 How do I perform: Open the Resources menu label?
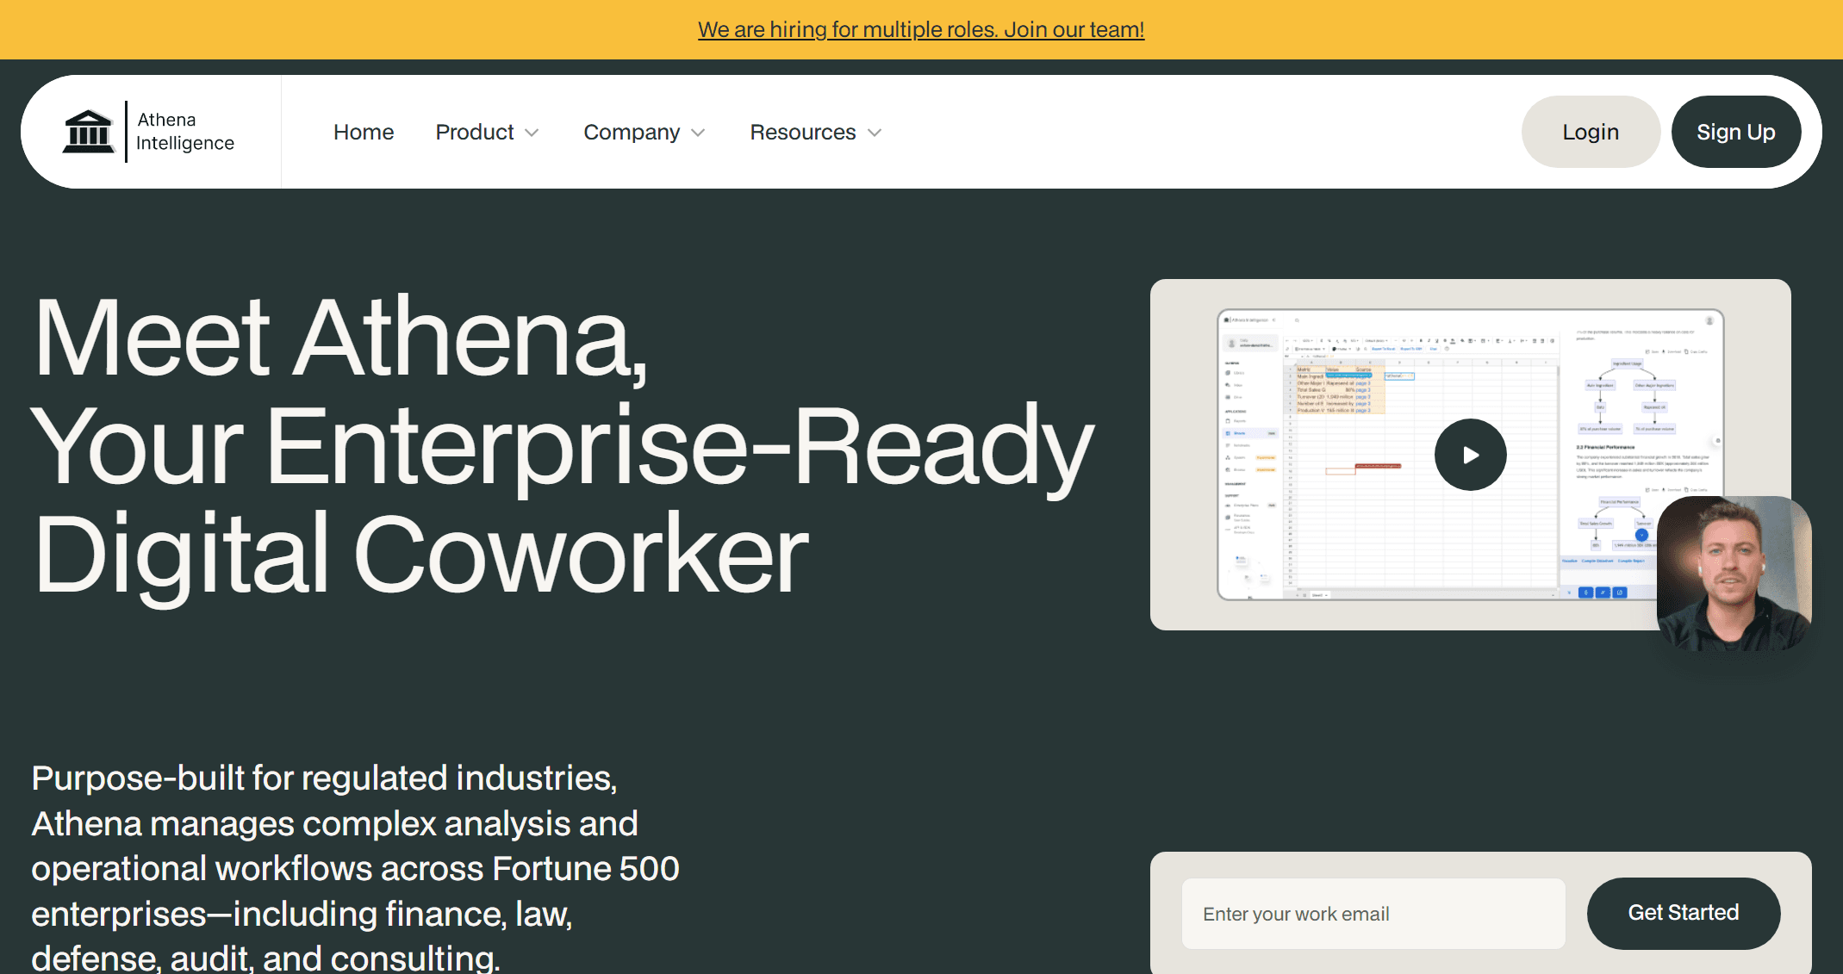pyautogui.click(x=802, y=132)
